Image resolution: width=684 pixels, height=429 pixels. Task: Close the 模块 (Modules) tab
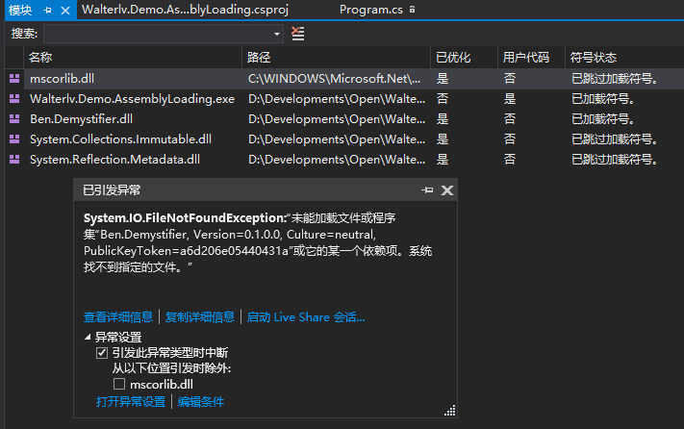click(64, 10)
